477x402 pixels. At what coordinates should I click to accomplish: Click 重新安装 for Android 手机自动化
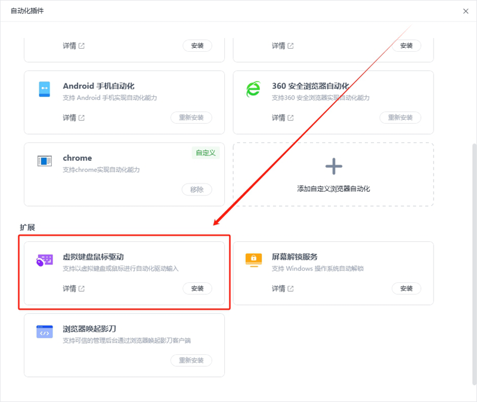tap(191, 117)
